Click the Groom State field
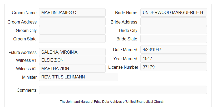The image size is (212, 107). [72, 39]
